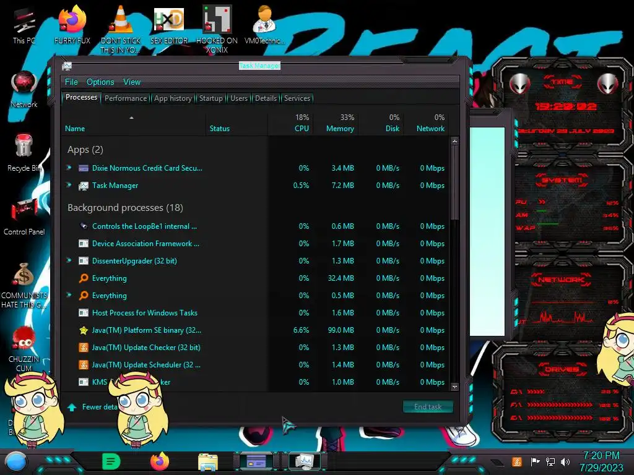Click the Start orb button
The height and width of the screenshot is (475, 634).
[x=15, y=461]
